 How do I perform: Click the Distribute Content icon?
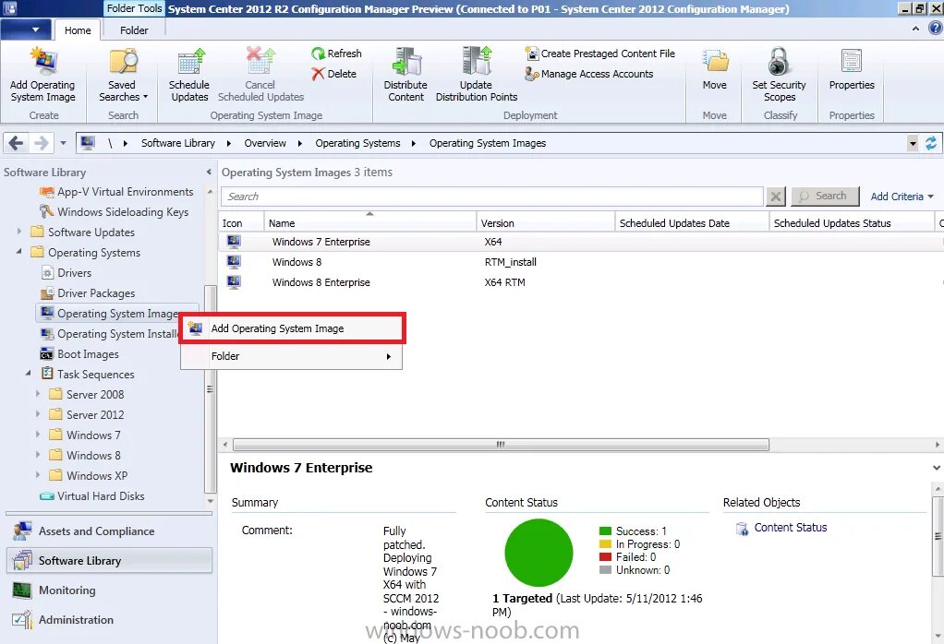pos(405,74)
